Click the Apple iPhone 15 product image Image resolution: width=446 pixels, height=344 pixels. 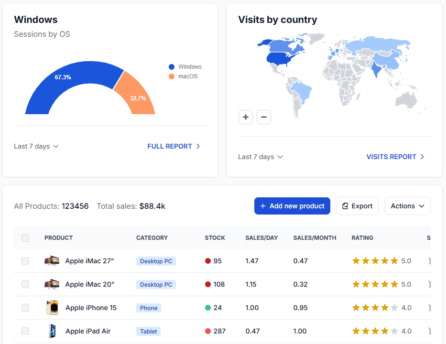tap(52, 308)
